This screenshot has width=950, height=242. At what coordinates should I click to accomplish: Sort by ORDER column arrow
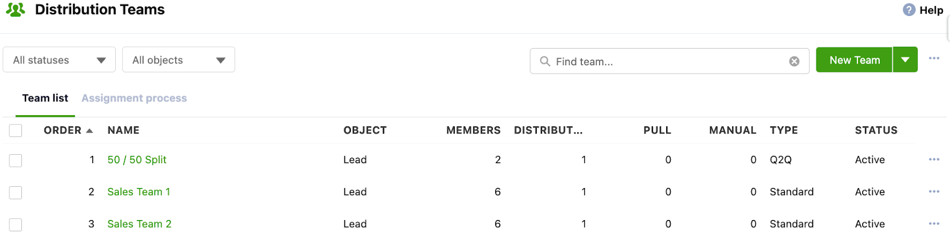point(90,130)
